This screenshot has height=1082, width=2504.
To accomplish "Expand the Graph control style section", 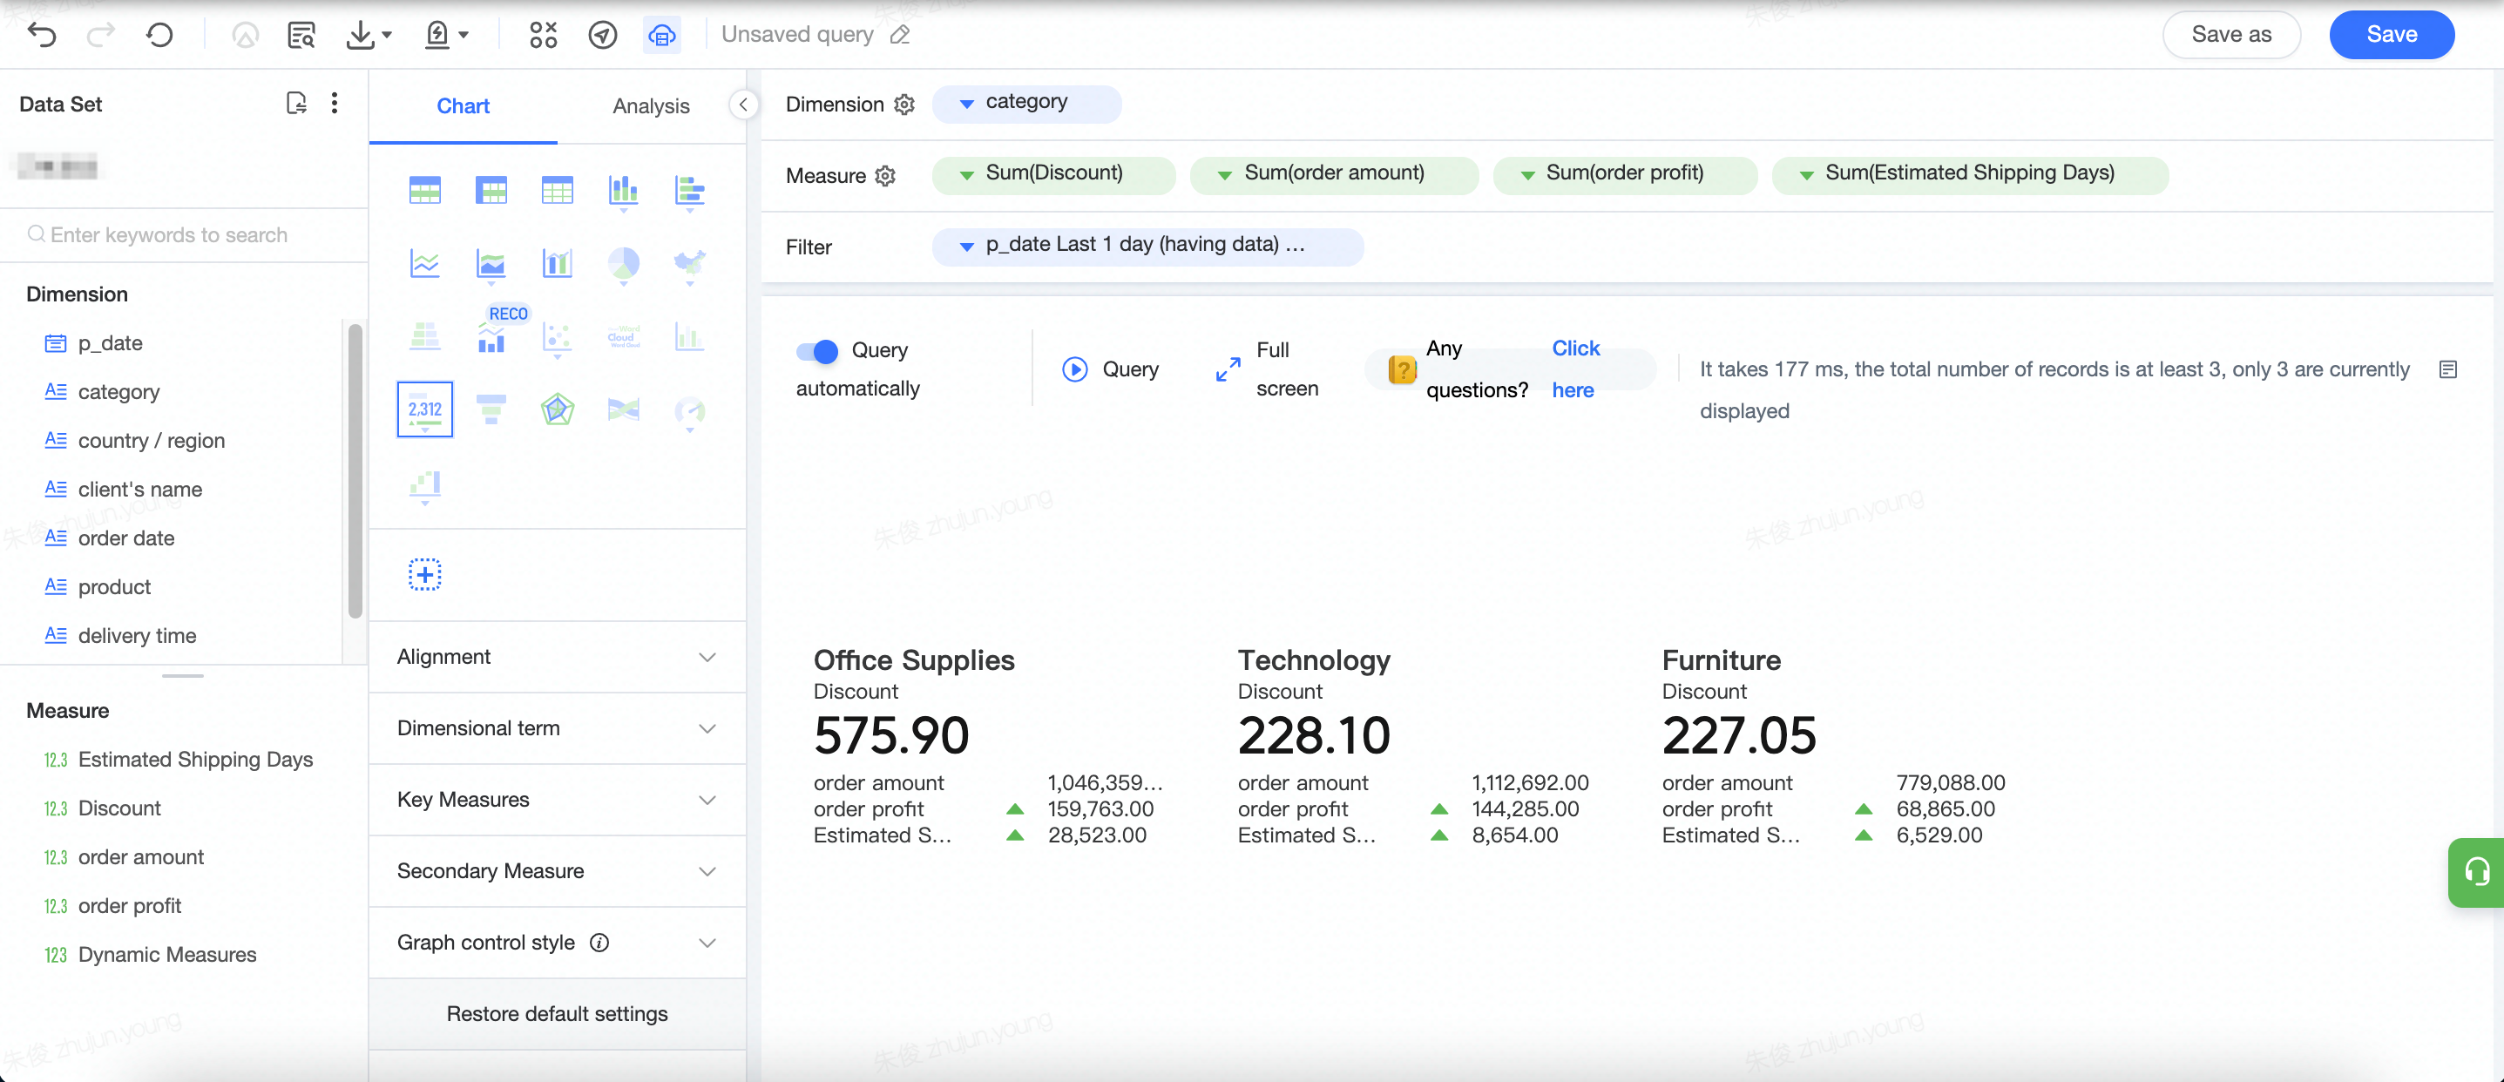I will point(557,943).
